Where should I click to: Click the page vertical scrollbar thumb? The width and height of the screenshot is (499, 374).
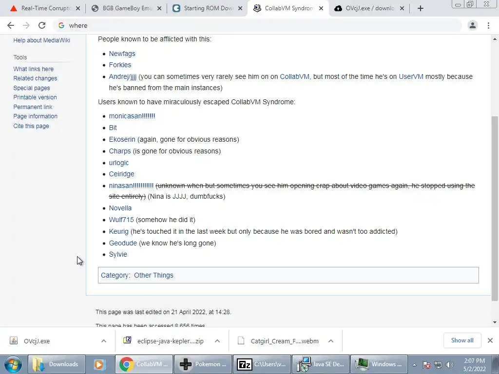(x=495, y=208)
